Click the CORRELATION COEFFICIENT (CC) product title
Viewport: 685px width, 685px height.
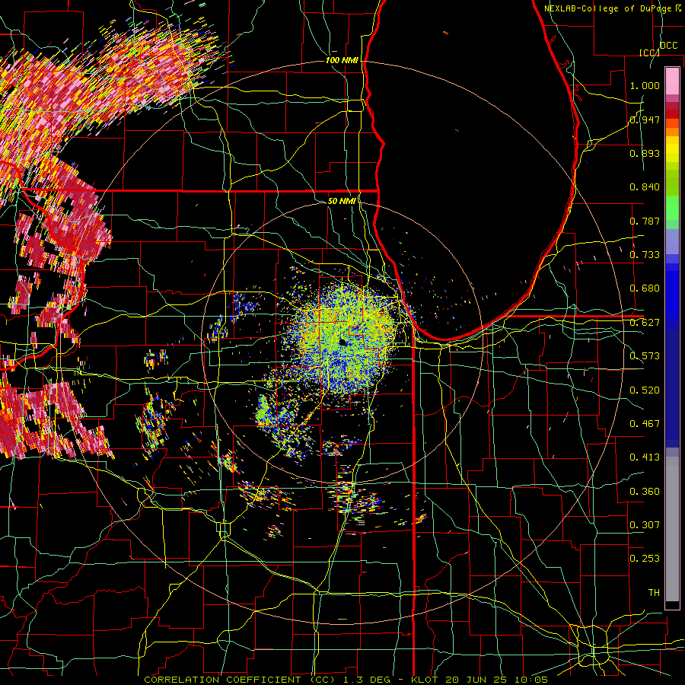pos(240,680)
